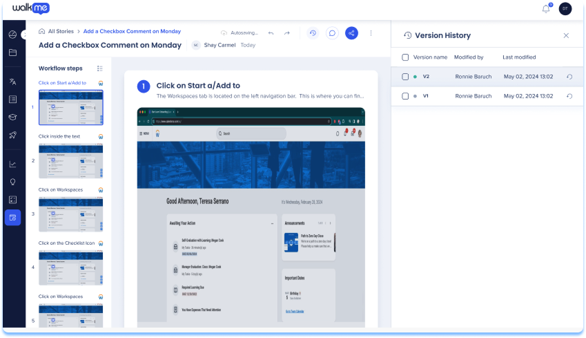This screenshot has width=586, height=338.
Task: Restore version V2 using its restore icon
Action: click(x=569, y=77)
